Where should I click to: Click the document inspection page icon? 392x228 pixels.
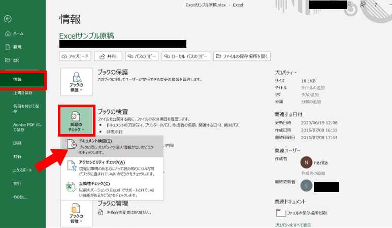point(72,144)
